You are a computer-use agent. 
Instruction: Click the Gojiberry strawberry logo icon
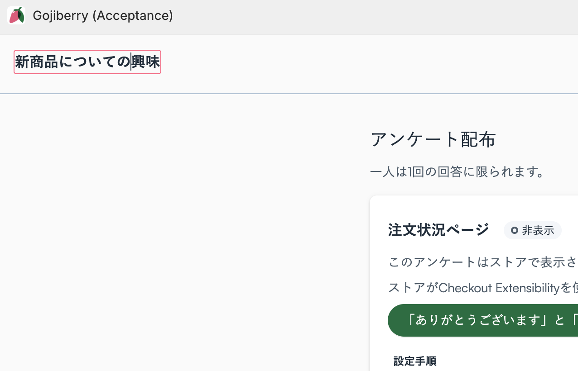tap(16, 15)
